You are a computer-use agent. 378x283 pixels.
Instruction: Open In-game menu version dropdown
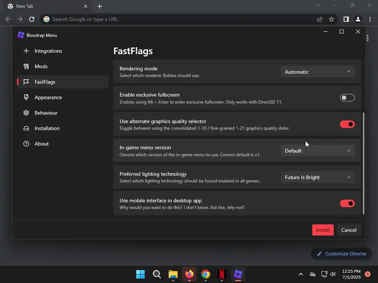point(317,151)
